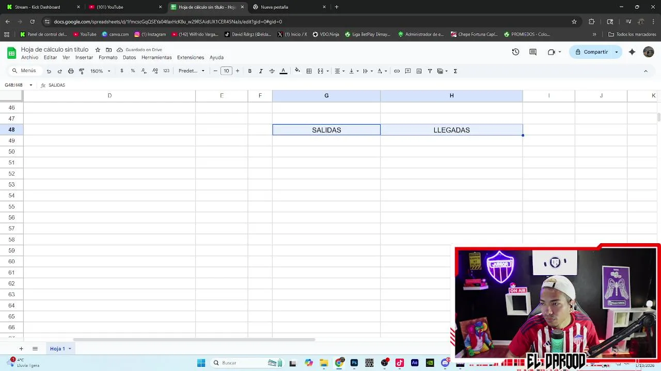Open the fill color picker
The width and height of the screenshot is (661, 371).
click(x=297, y=71)
